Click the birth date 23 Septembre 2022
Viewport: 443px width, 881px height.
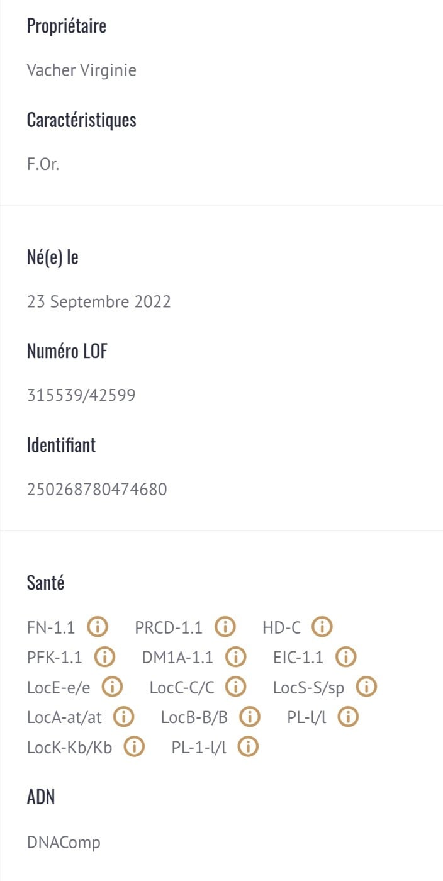pos(99,302)
